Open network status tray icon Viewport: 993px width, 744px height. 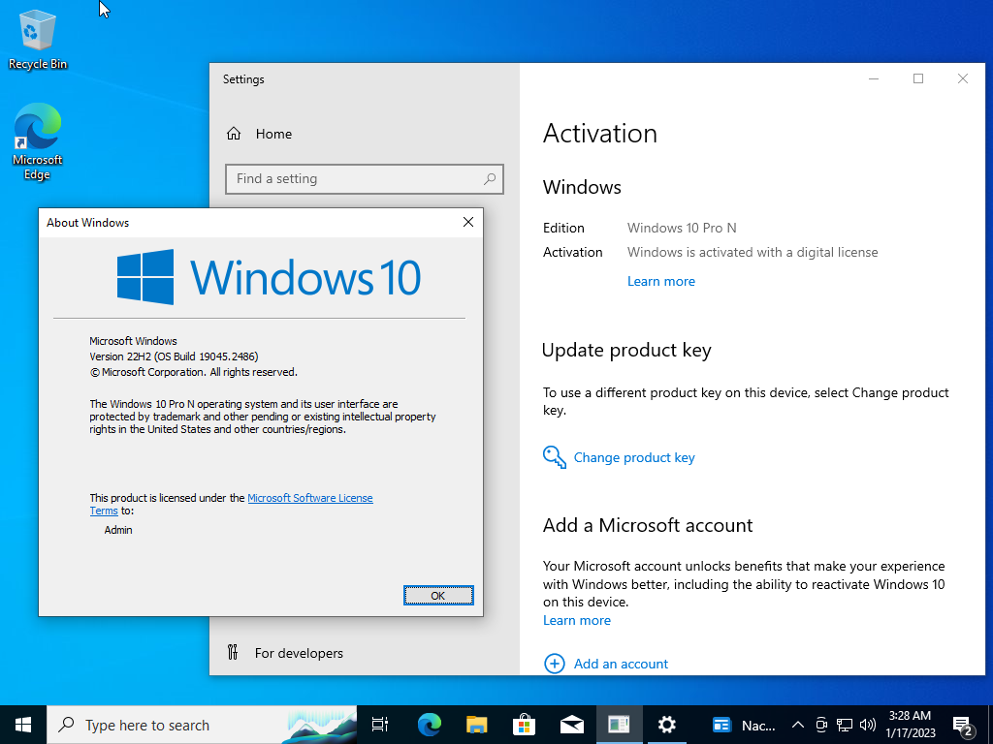click(x=845, y=725)
